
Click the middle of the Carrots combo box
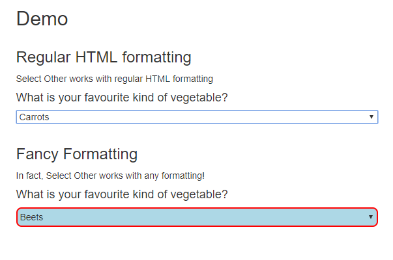pyautogui.click(x=197, y=117)
